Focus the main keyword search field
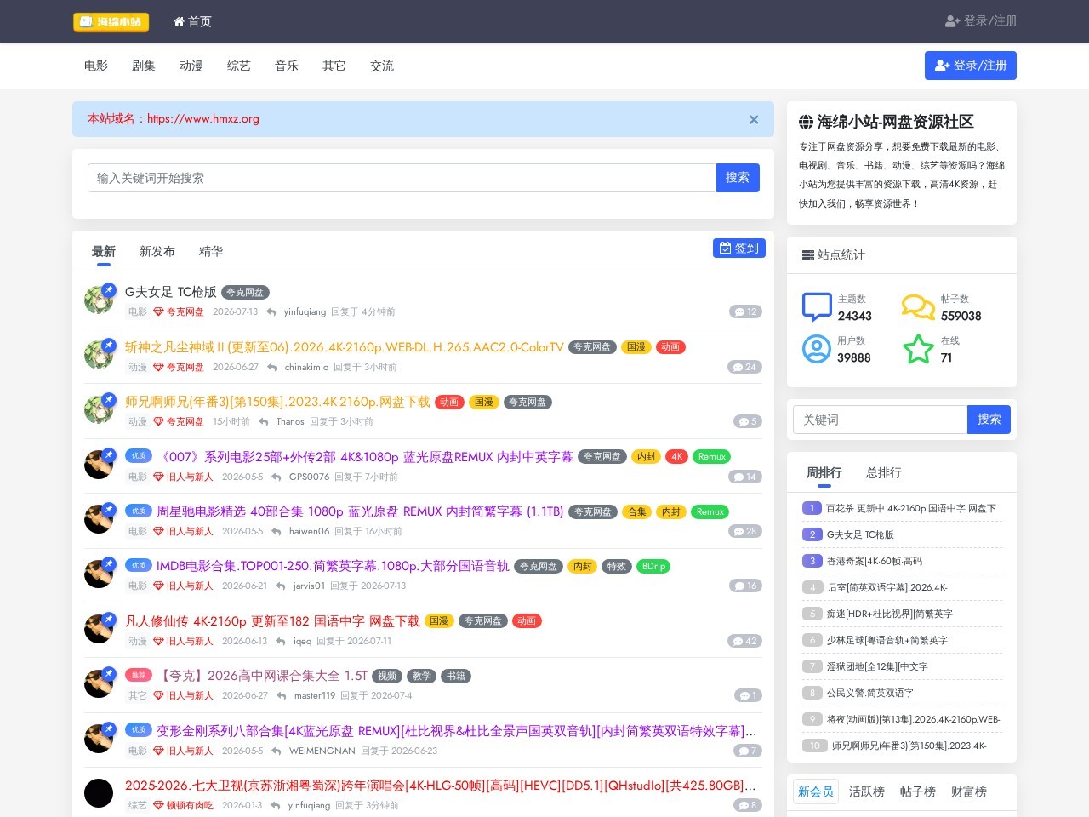Viewport: 1089px width, 817px height. 402,178
